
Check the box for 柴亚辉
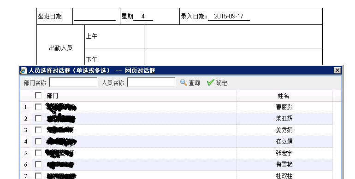tap(38, 118)
